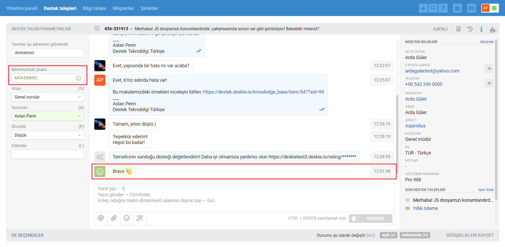Set status to açık

pos(388,235)
